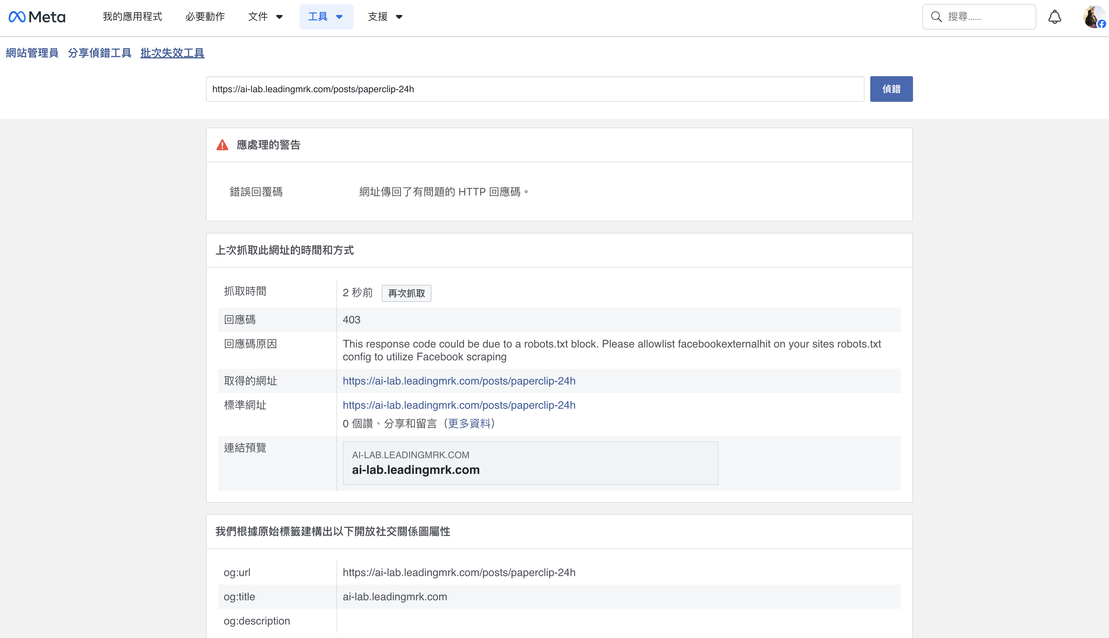Click the 回應碼原因 label
This screenshot has height=638, width=1109.
(251, 344)
